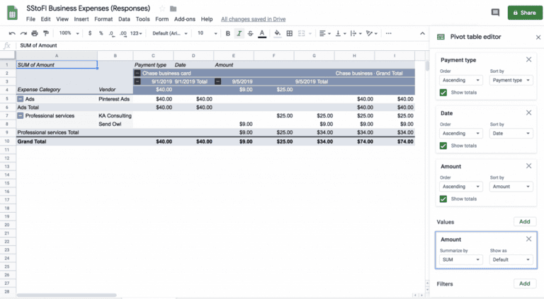Toggle italic text formatting
Image resolution: width=544 pixels, height=299 pixels.
click(239, 33)
